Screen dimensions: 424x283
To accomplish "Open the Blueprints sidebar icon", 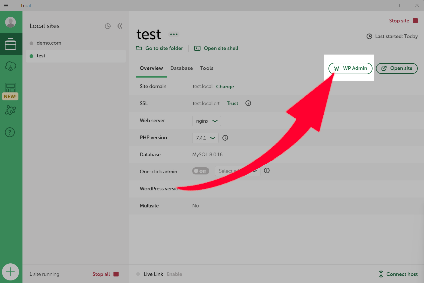I will click(11, 88).
